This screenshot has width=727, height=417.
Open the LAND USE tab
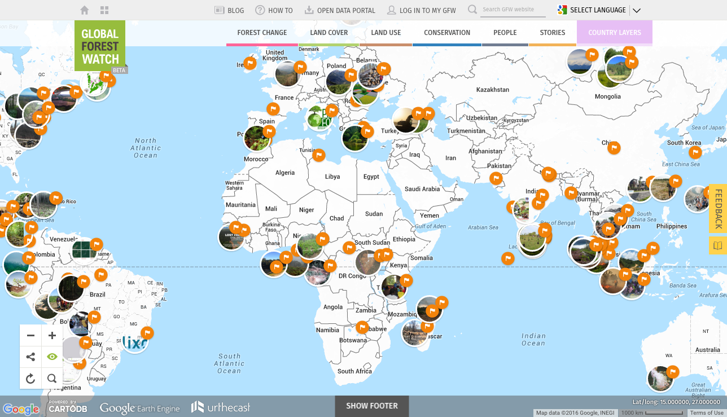coord(386,33)
